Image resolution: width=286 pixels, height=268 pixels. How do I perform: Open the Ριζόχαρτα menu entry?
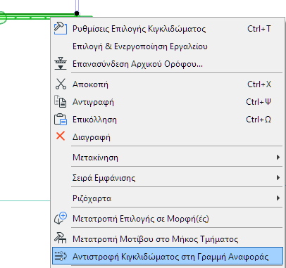[x=167, y=198]
